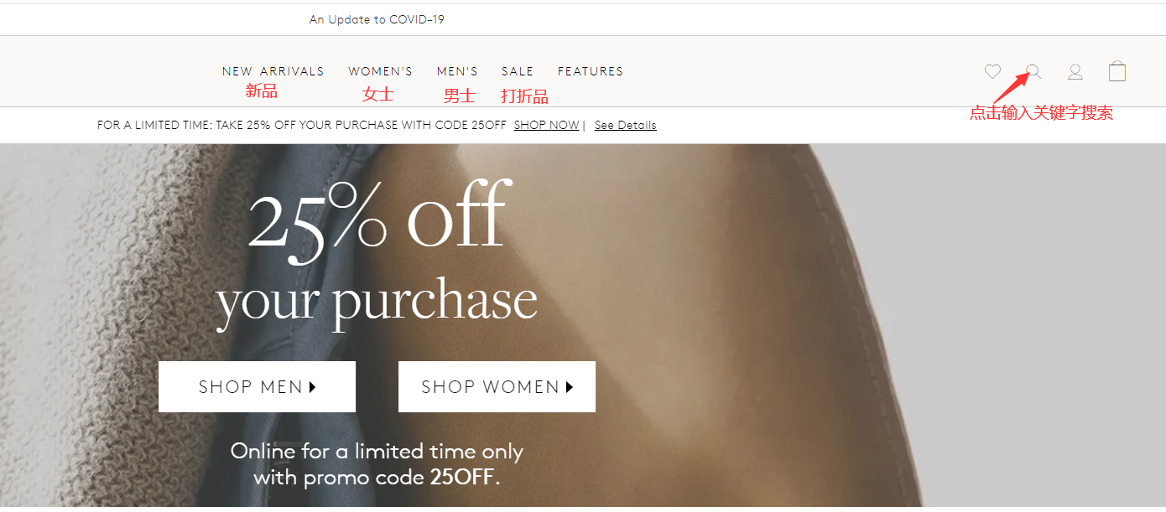The width and height of the screenshot is (1166, 512).
Task: Click the 25% off your purchase headline
Action: click(377, 254)
